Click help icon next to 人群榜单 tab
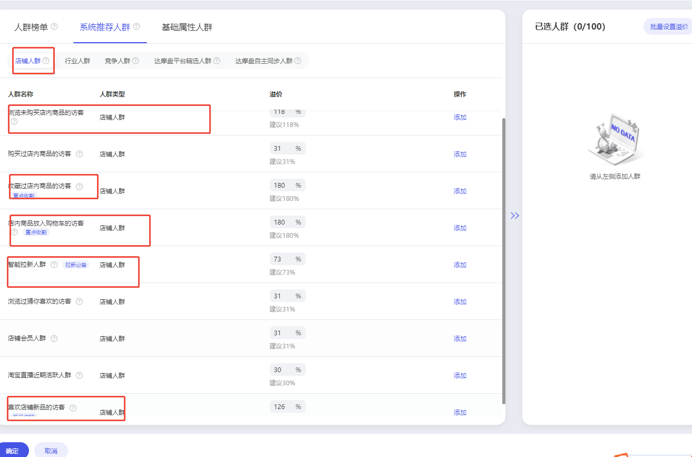The width and height of the screenshot is (692, 457). pos(54,26)
